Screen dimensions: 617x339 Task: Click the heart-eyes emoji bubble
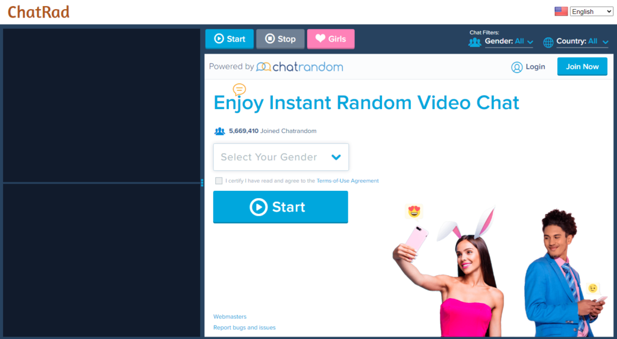tap(414, 211)
